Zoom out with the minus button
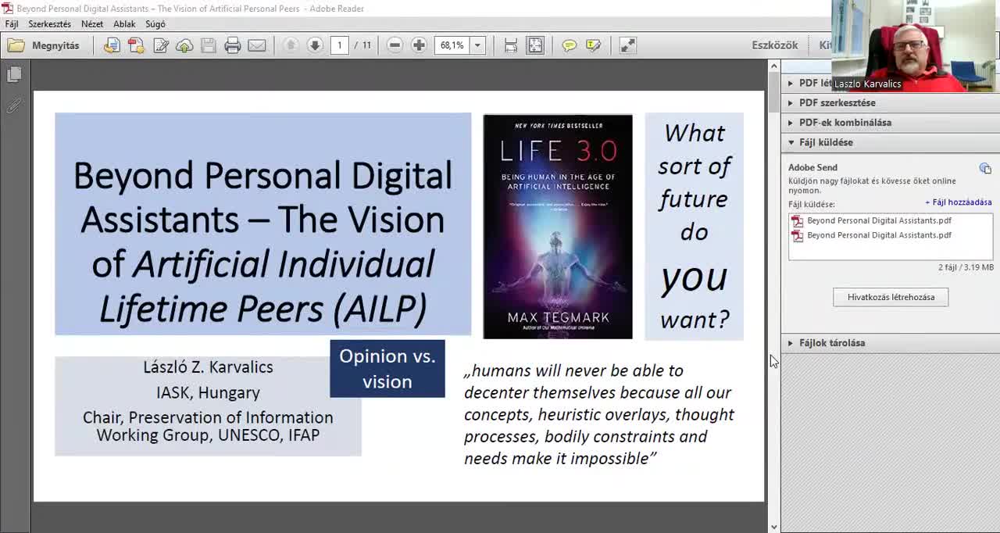The height and width of the screenshot is (533, 1000). [395, 45]
